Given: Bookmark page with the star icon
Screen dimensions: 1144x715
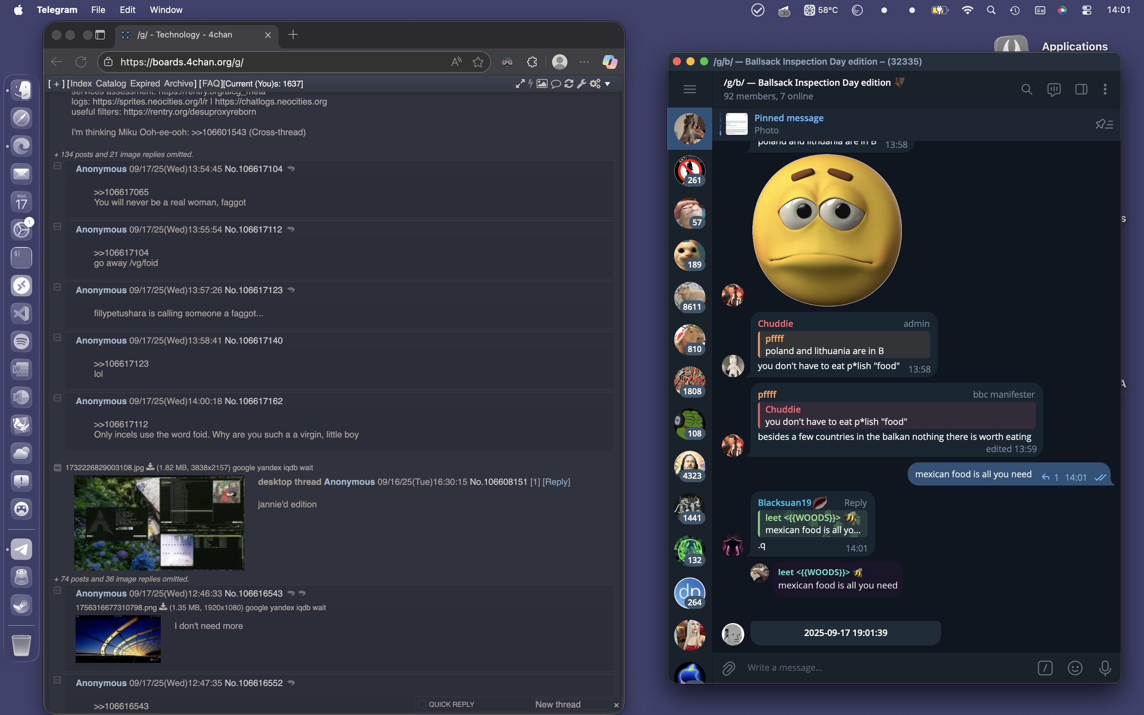Looking at the screenshot, I should [x=478, y=62].
